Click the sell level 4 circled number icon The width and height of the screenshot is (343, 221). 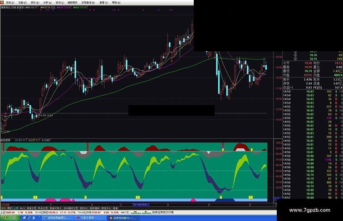point(295,55)
